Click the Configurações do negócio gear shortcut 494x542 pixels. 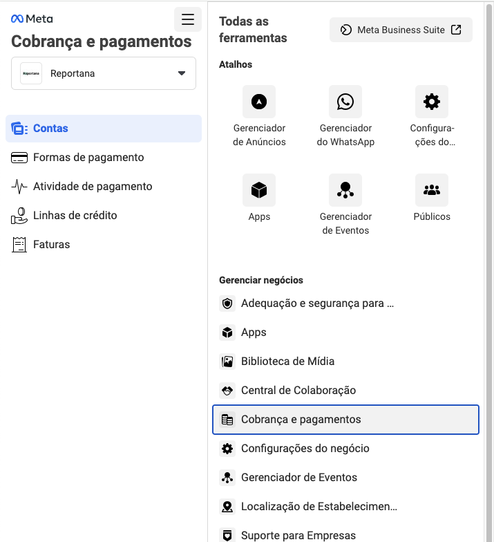tap(432, 102)
